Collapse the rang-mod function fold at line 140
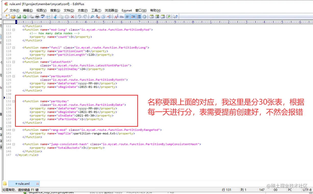 [14, 130]
